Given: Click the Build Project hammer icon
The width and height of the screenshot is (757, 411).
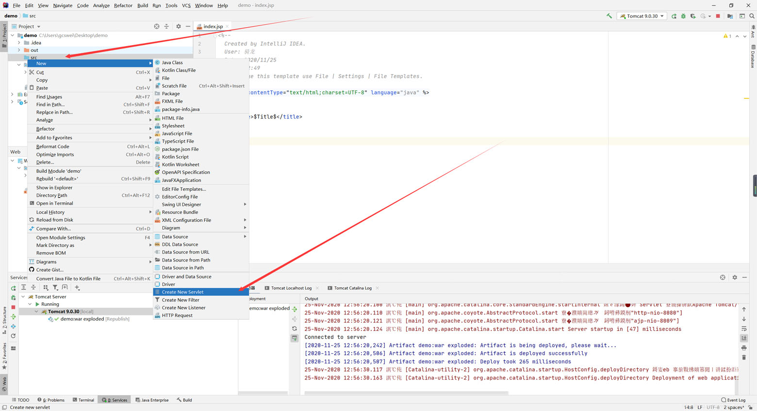Looking at the screenshot, I should [x=609, y=16].
